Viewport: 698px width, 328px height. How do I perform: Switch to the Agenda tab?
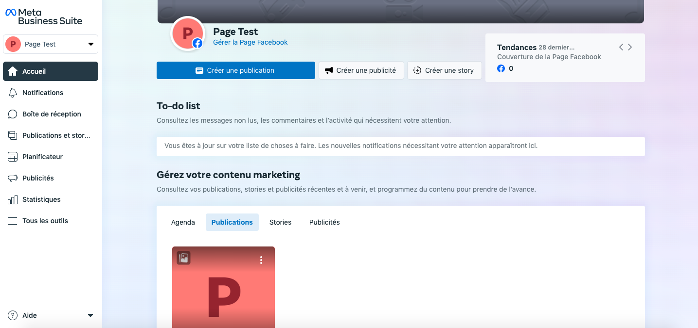tap(183, 222)
